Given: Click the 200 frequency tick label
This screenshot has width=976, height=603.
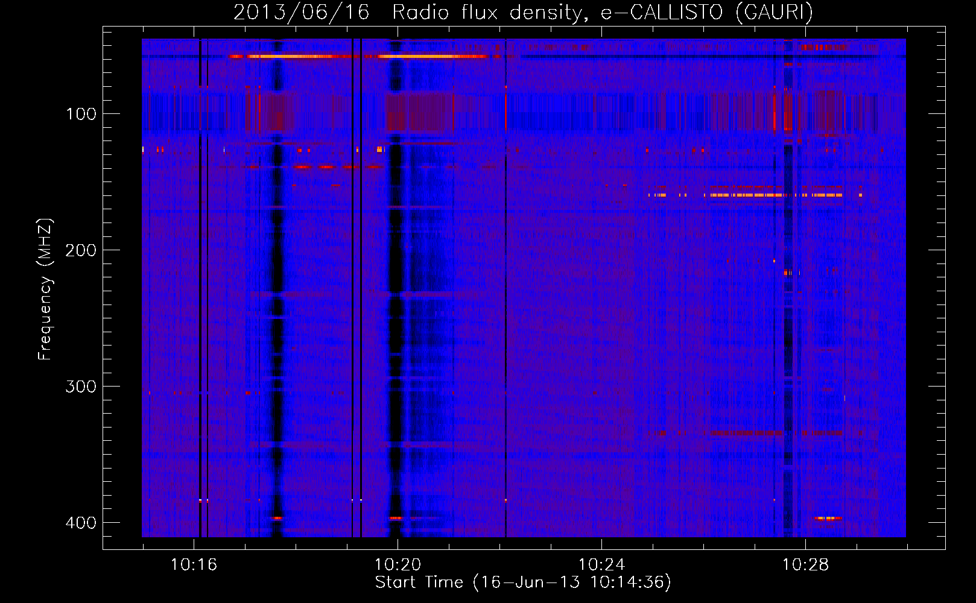Looking at the screenshot, I should [x=81, y=250].
